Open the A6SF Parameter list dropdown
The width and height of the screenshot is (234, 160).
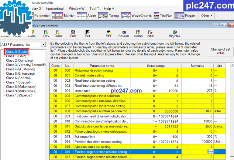click(43, 44)
